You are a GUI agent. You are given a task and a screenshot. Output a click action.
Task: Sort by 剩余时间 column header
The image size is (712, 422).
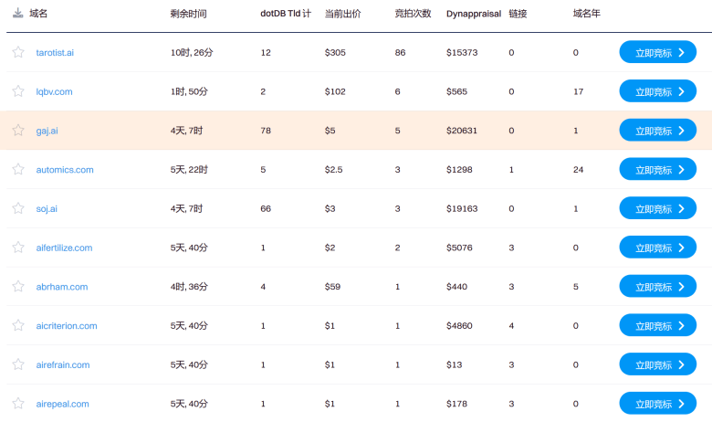point(188,14)
